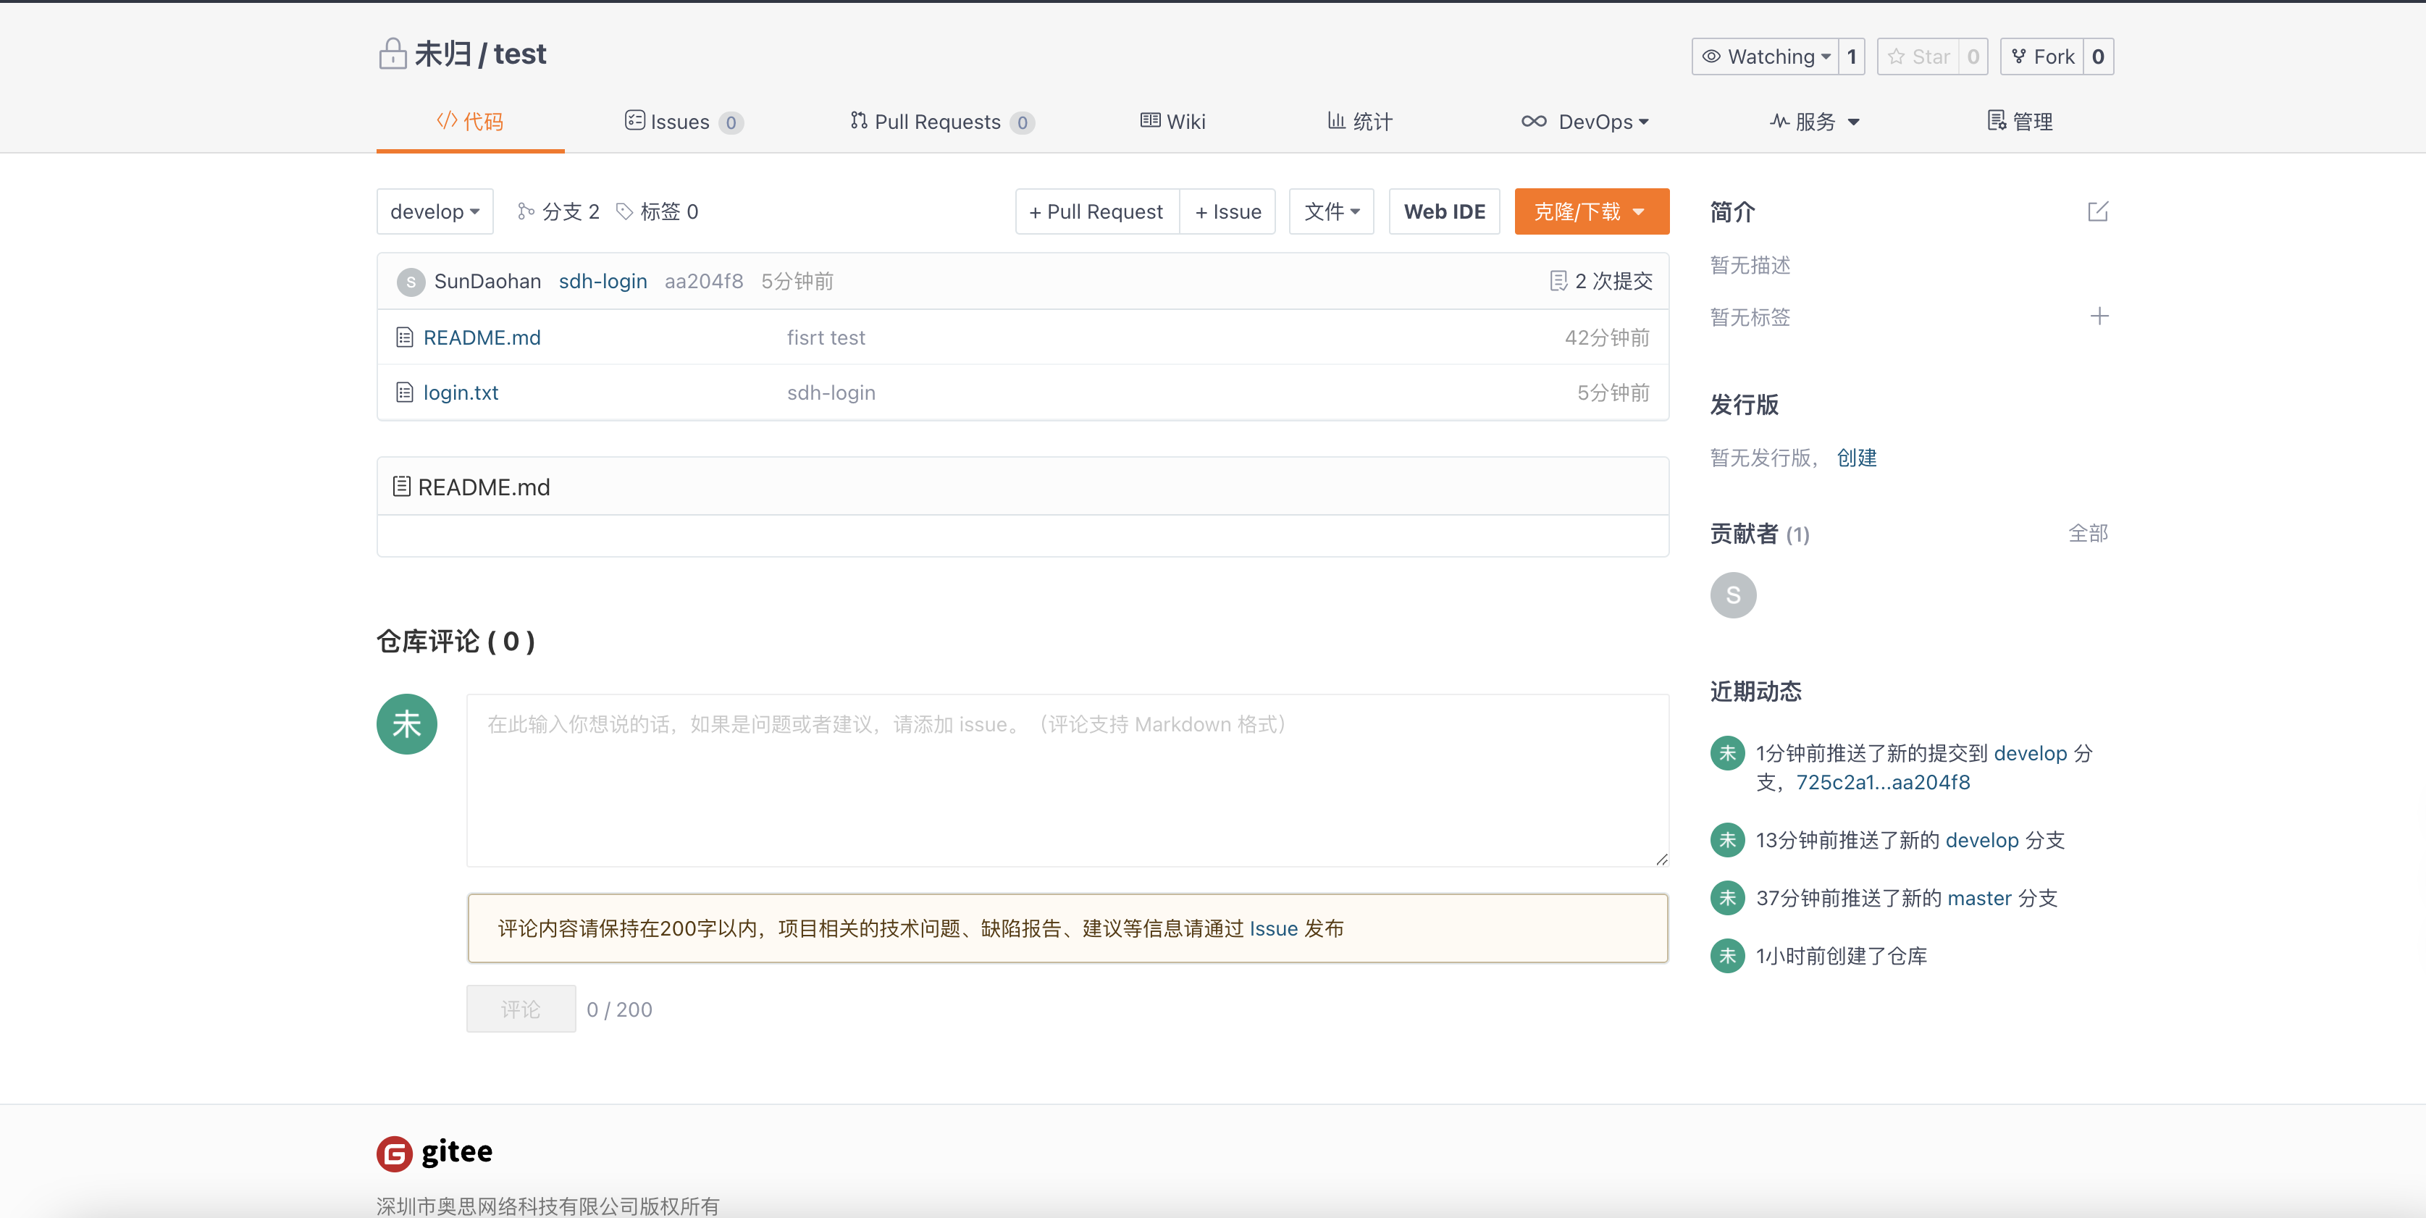Open the Pull Requests tab
The height and width of the screenshot is (1218, 2426).
point(941,122)
